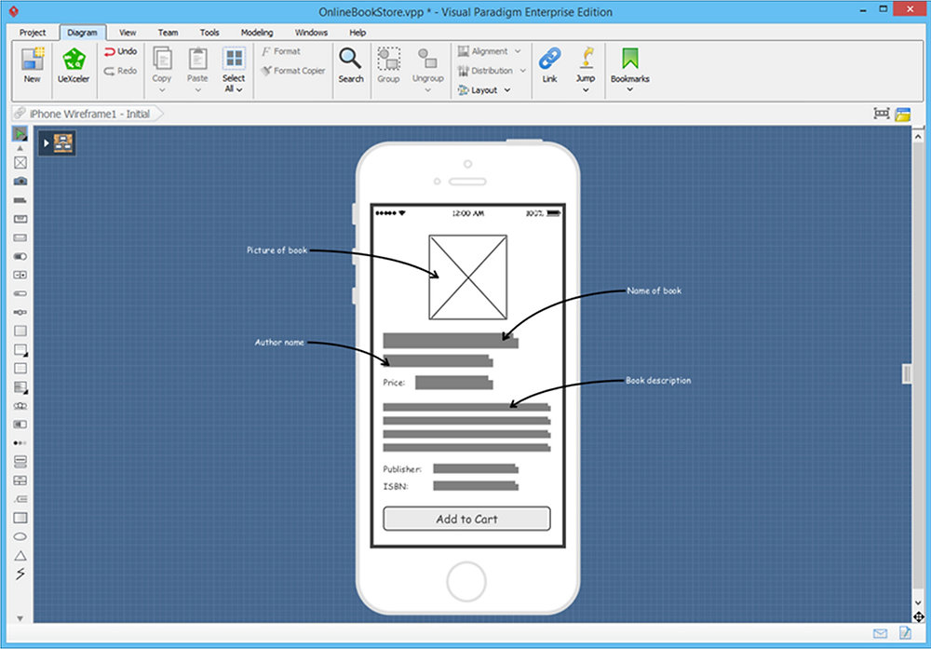Open the Layout dropdown

[x=484, y=90]
